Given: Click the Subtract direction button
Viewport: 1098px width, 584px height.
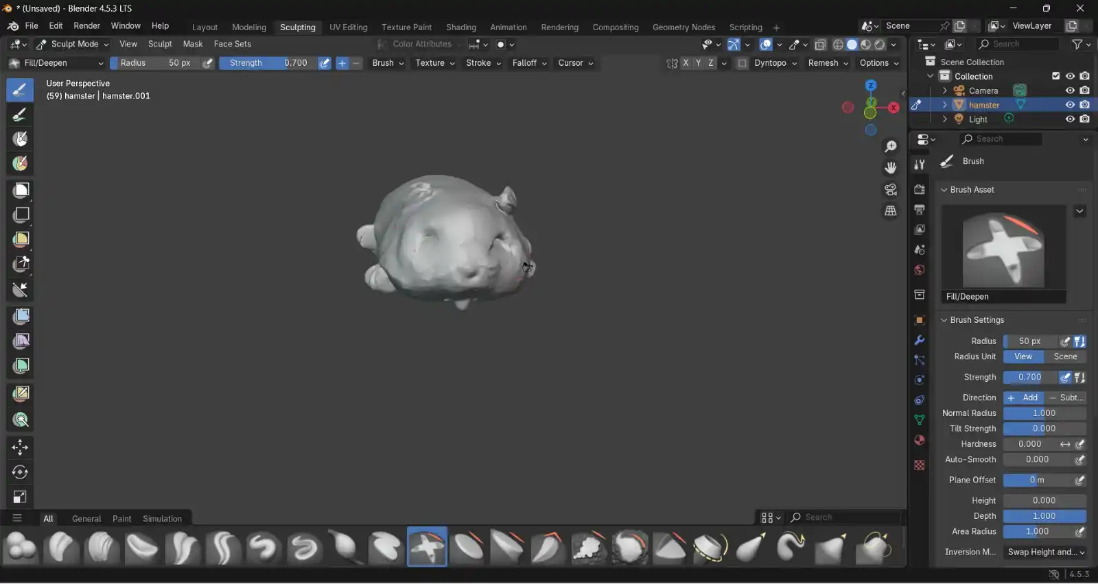Looking at the screenshot, I should click(x=1065, y=398).
